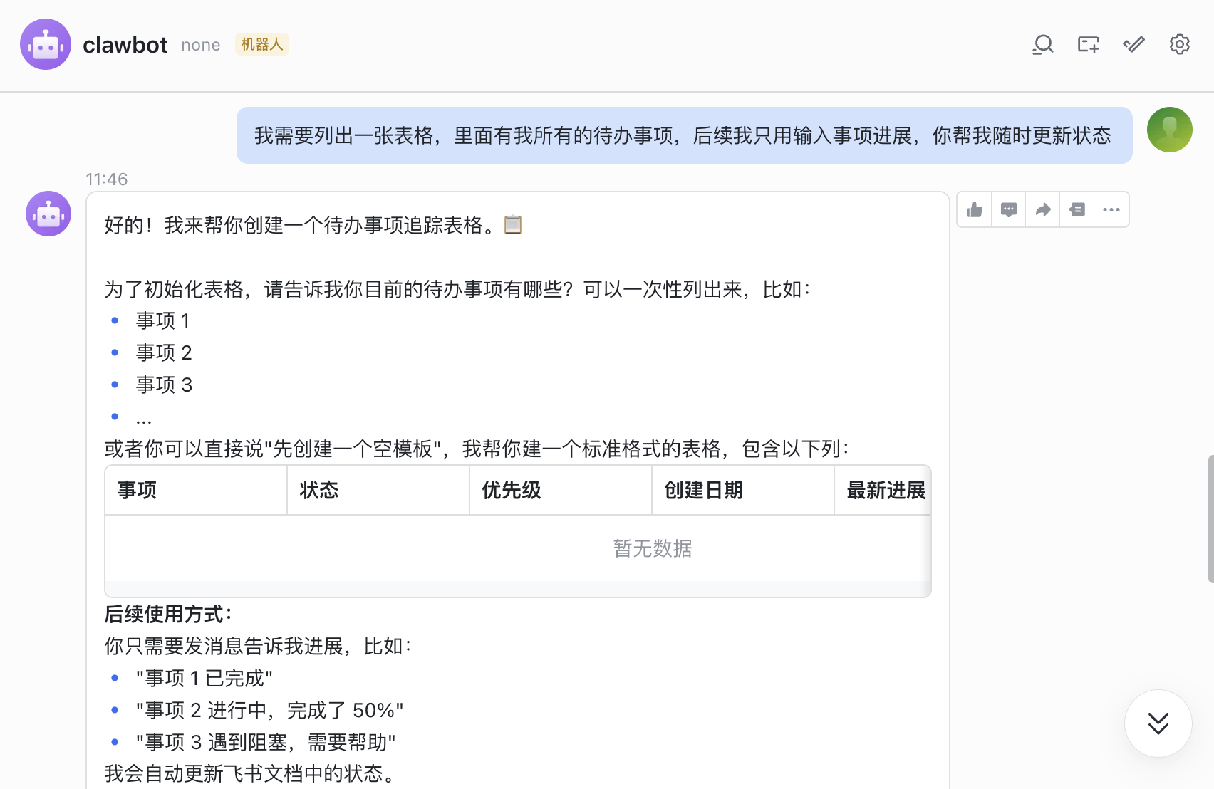Select the 机器人 bot tag
Viewport: 1214px width, 789px height.
pos(261,44)
